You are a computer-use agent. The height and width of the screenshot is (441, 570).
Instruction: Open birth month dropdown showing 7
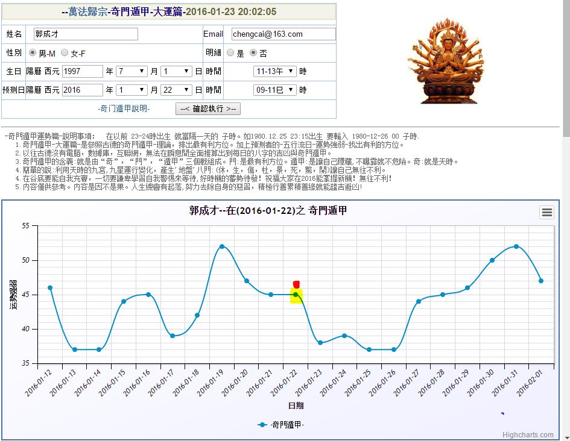131,71
